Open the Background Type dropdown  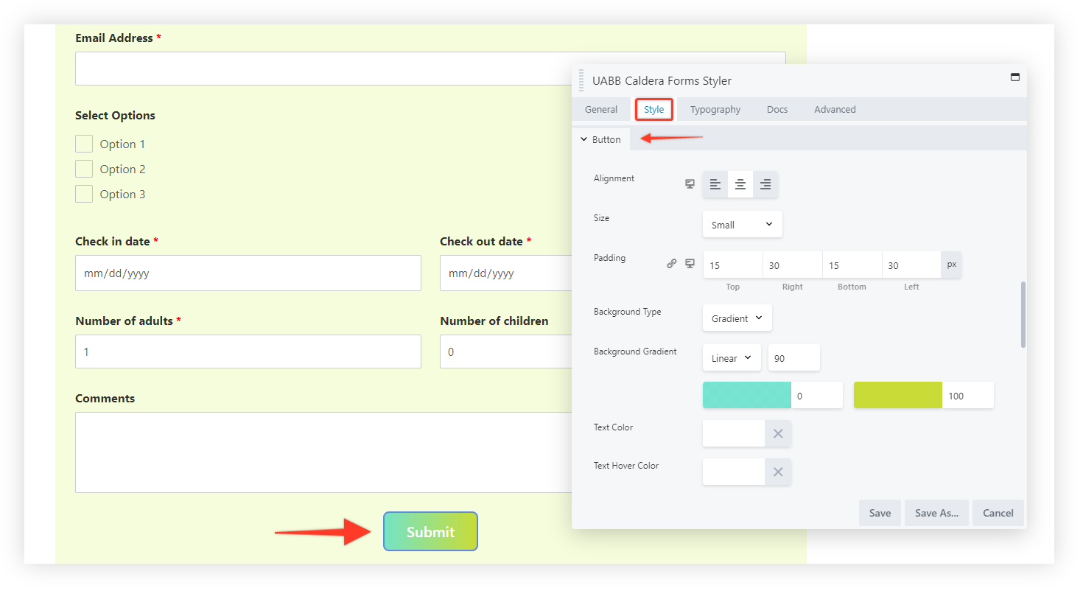click(737, 318)
